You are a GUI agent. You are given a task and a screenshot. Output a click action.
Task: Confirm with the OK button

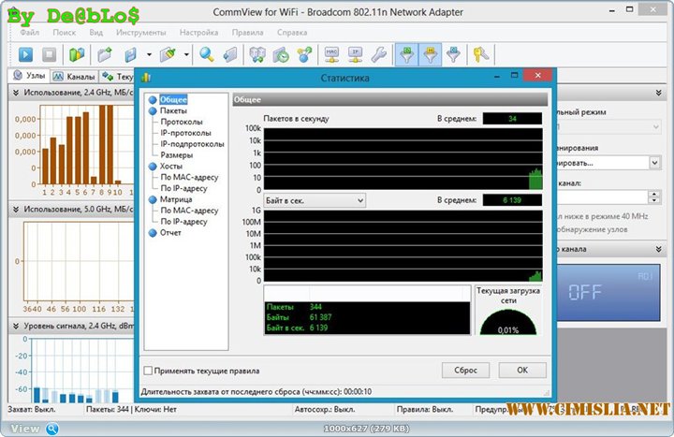click(x=522, y=370)
